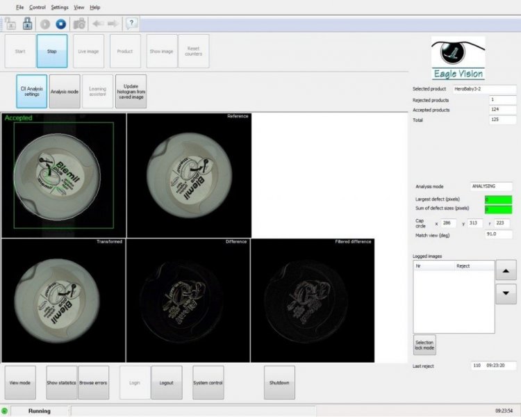Click the Cap circle x value field
The height and width of the screenshot is (417, 521).
pyautogui.click(x=448, y=223)
